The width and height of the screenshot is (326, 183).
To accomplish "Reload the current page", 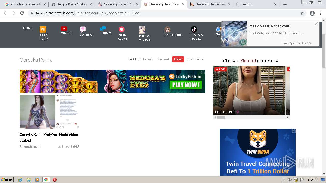I will click(22, 13).
